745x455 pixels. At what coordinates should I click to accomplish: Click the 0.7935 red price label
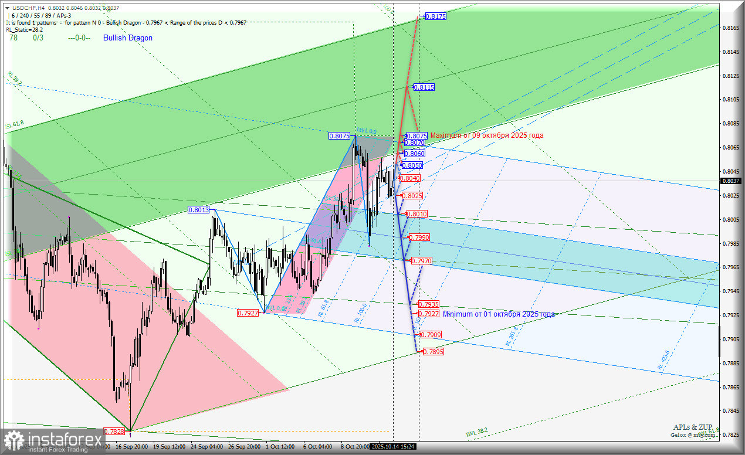tap(429, 304)
